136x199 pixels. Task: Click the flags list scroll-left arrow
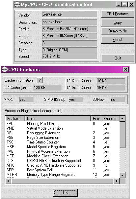tap(8, 181)
